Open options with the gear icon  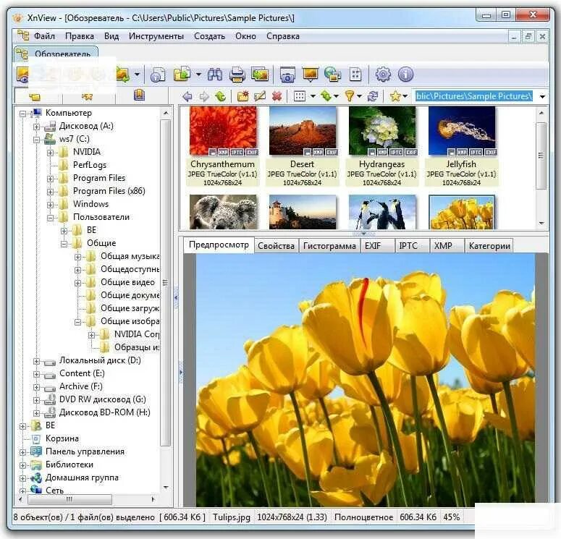pyautogui.click(x=383, y=75)
